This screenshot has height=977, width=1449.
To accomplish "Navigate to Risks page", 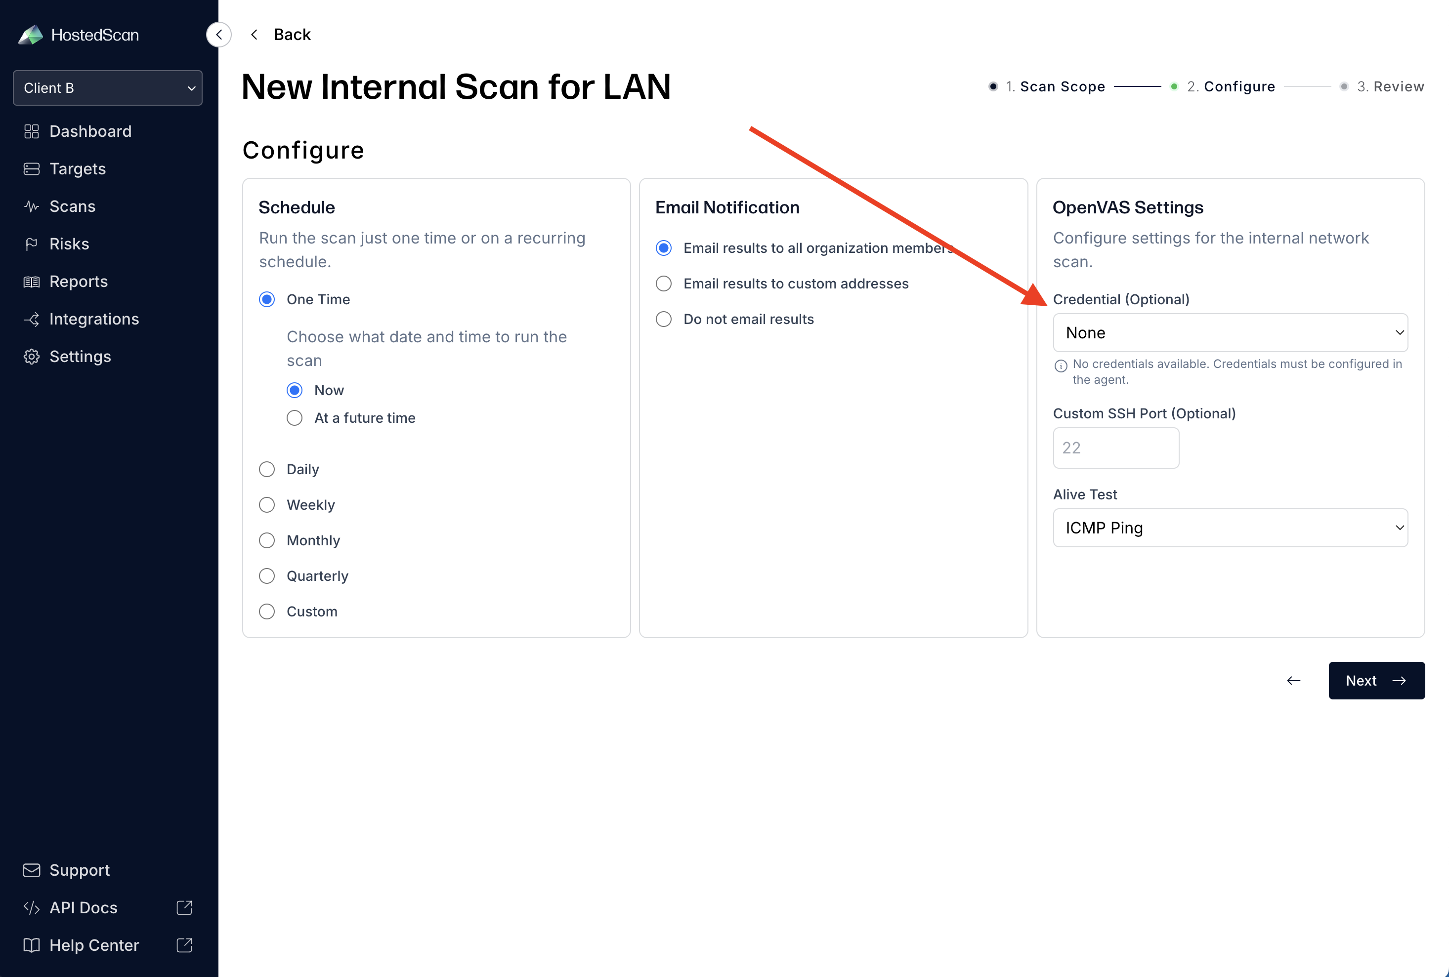I will pyautogui.click(x=69, y=244).
